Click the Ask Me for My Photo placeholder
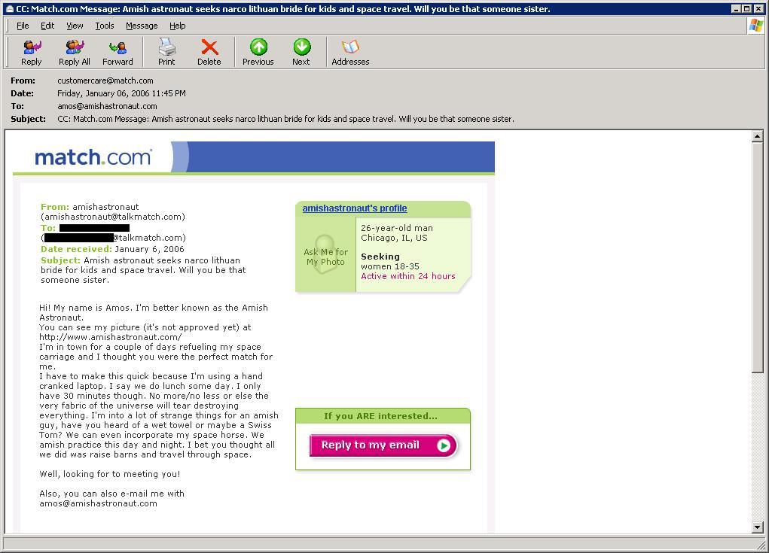Image resolution: width=769 pixels, height=553 pixels. [x=325, y=255]
